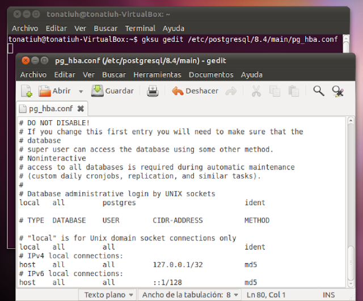This screenshot has height=301, width=363.
Task: Paste clipboard using paste icon
Action: click(294, 91)
